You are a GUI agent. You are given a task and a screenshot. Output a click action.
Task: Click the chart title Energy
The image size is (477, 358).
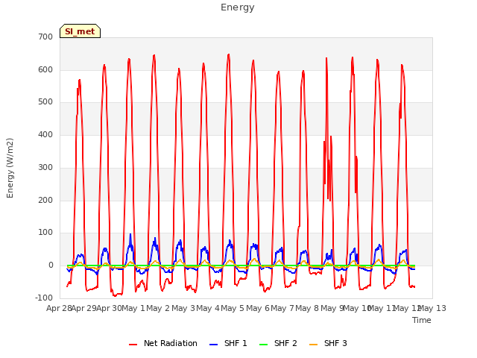pyautogui.click(x=238, y=7)
